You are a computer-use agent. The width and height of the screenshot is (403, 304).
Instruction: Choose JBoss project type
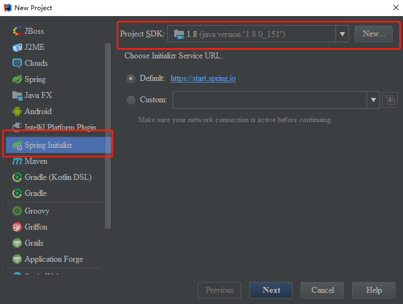[56, 31]
